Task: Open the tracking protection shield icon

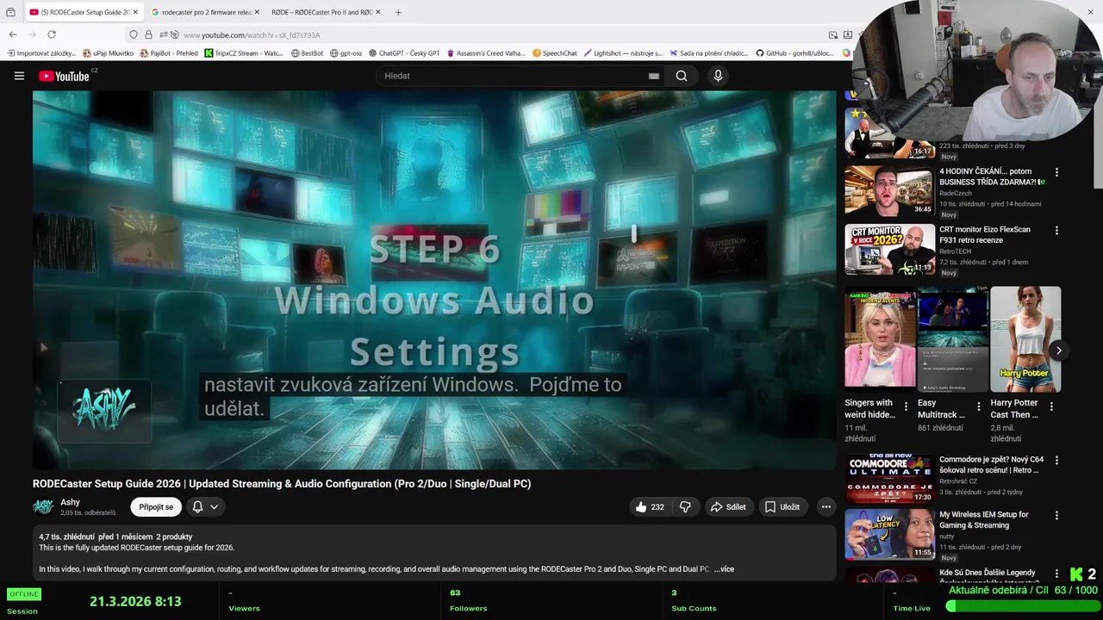Action: pyautogui.click(x=133, y=34)
